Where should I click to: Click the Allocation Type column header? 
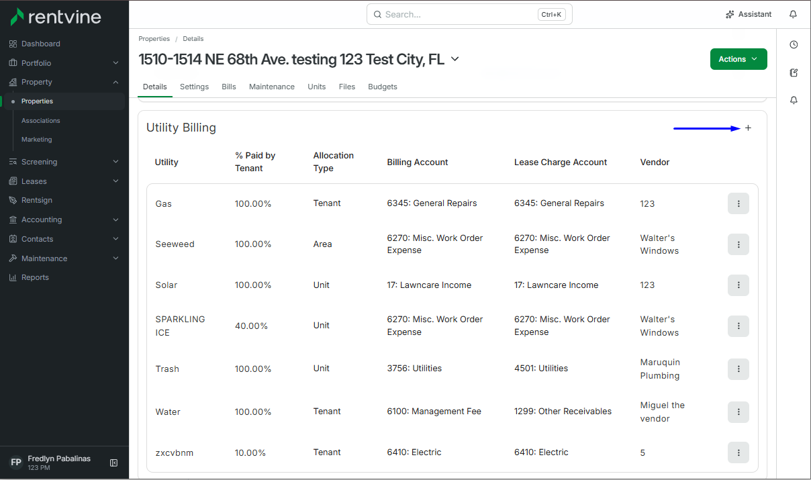pyautogui.click(x=334, y=162)
